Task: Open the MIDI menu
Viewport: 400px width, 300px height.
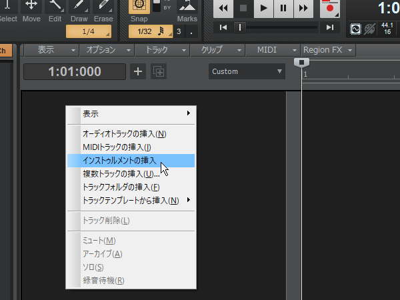Action: coord(273,50)
